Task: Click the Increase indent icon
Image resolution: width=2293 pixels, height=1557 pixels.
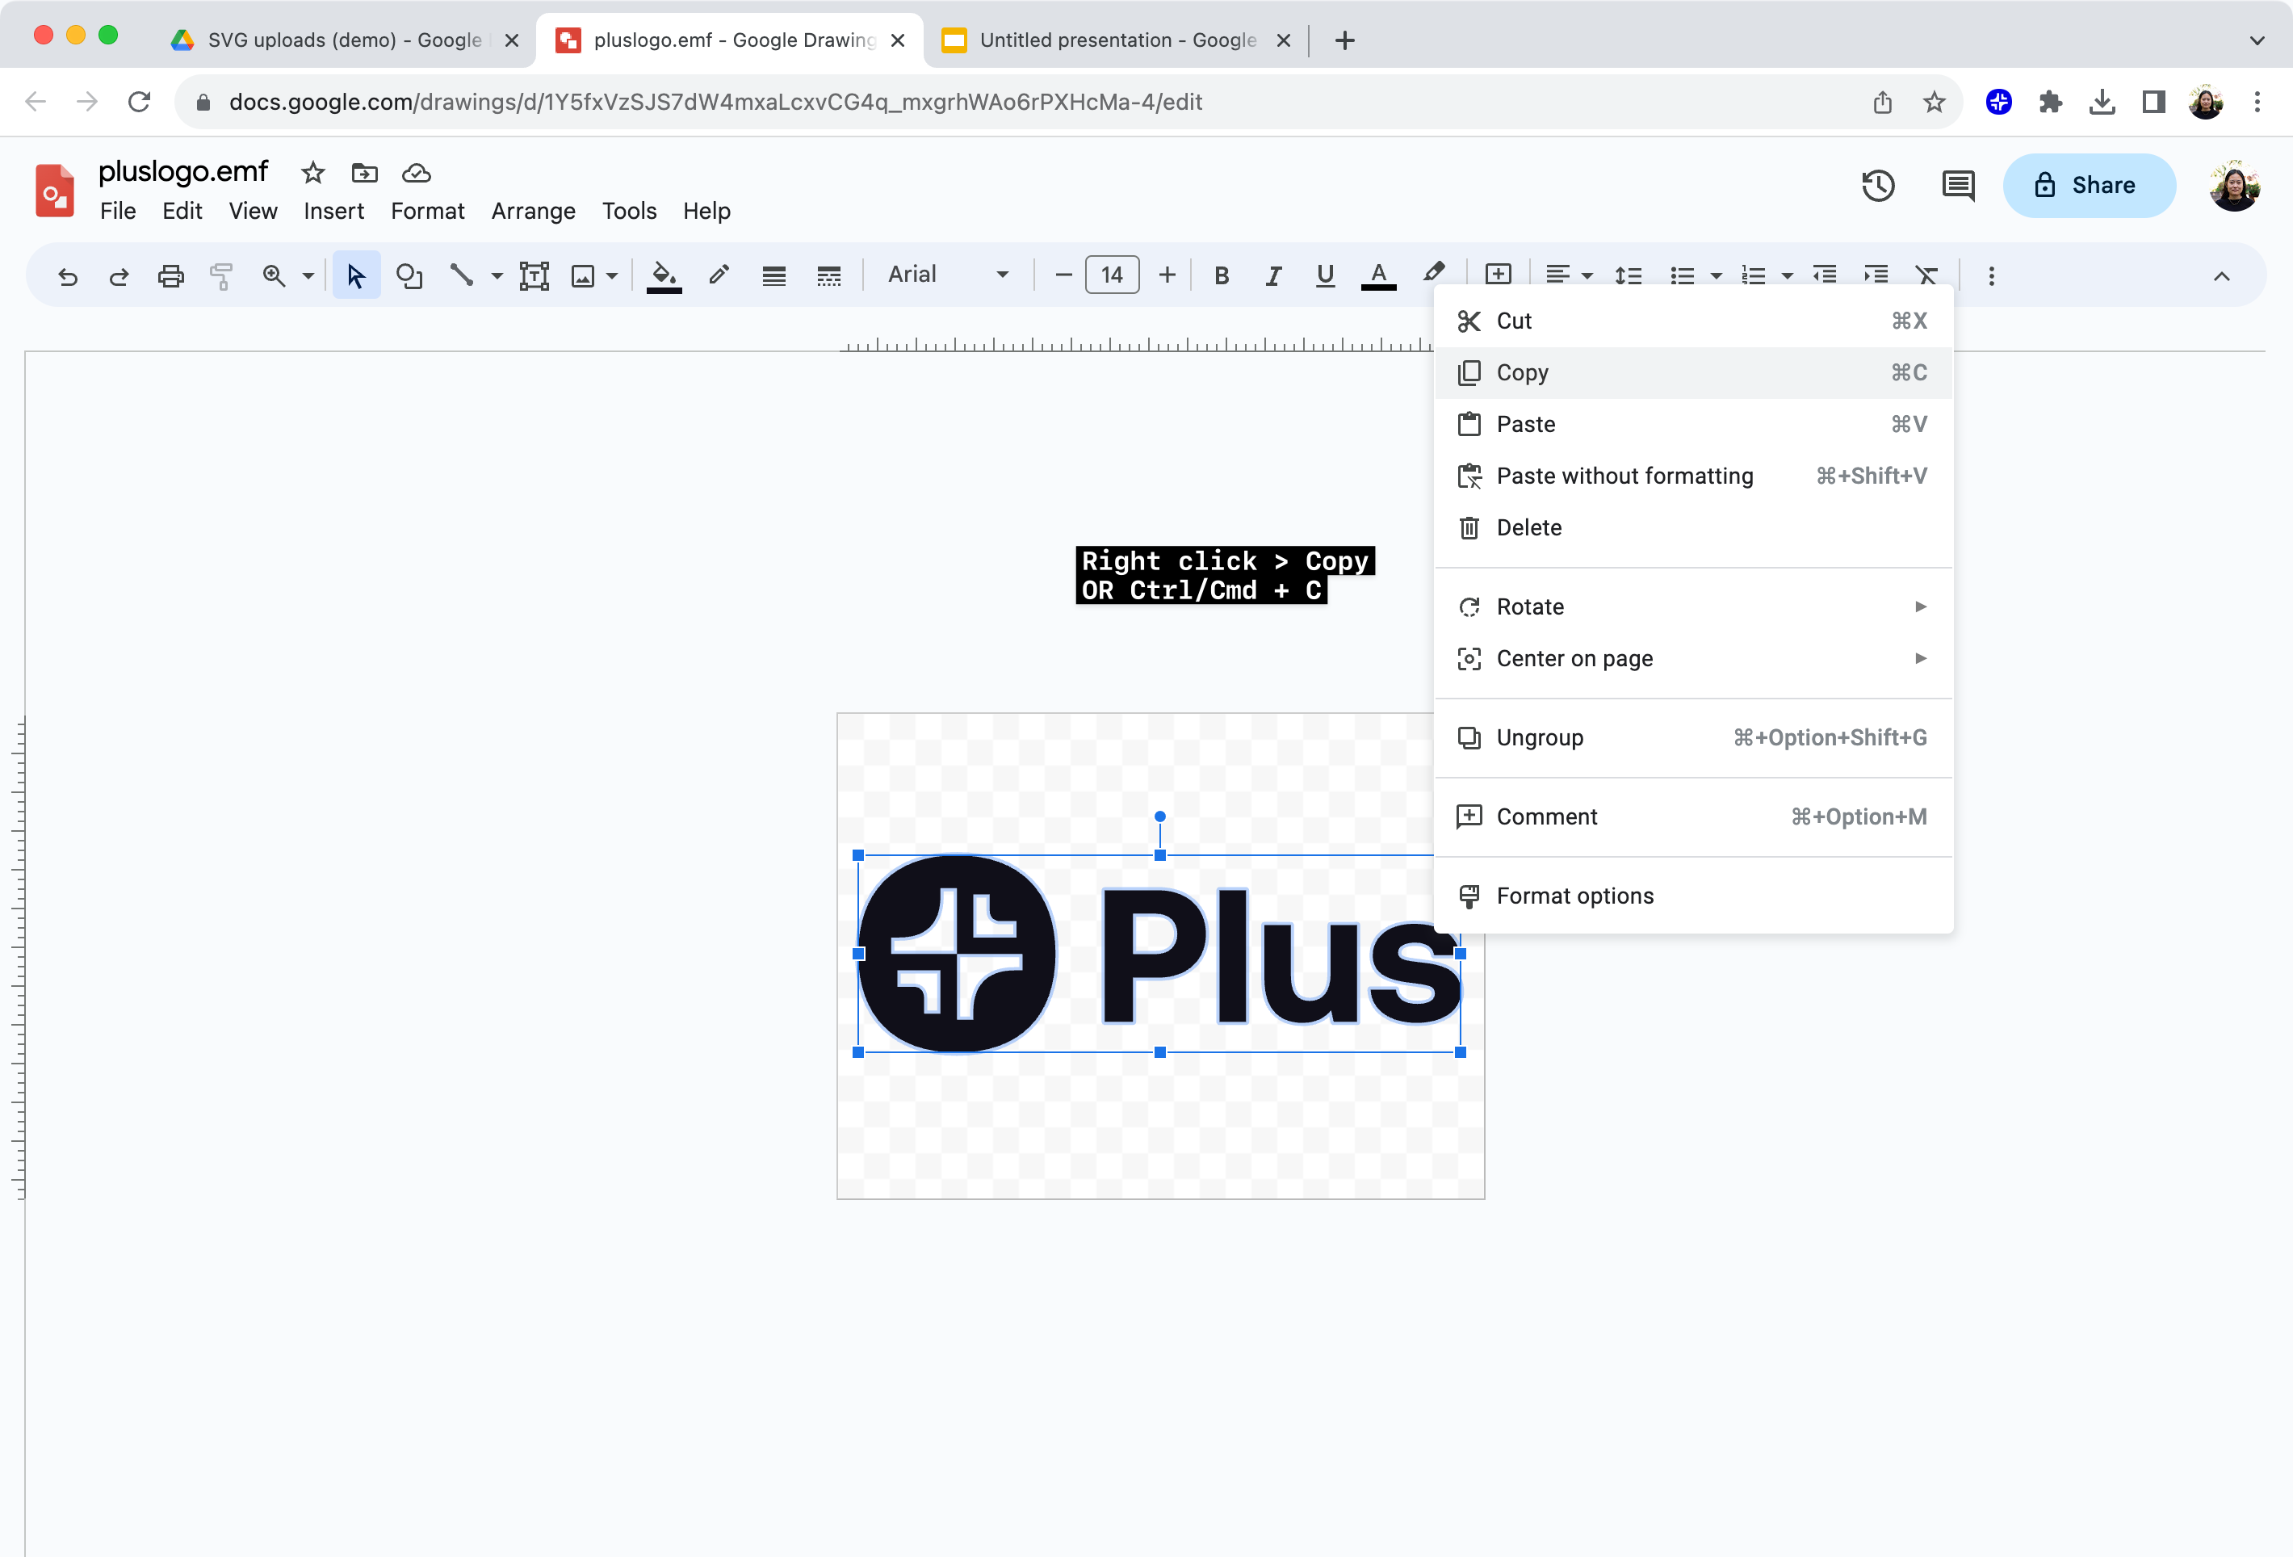Action: [x=1876, y=275]
